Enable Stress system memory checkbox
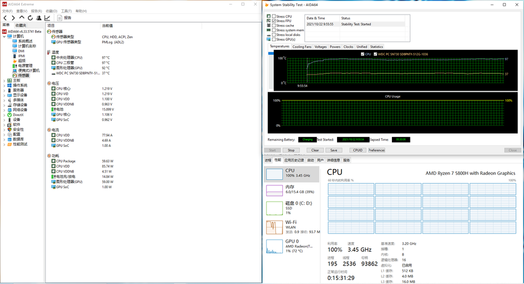524x284 pixels. 274,30
